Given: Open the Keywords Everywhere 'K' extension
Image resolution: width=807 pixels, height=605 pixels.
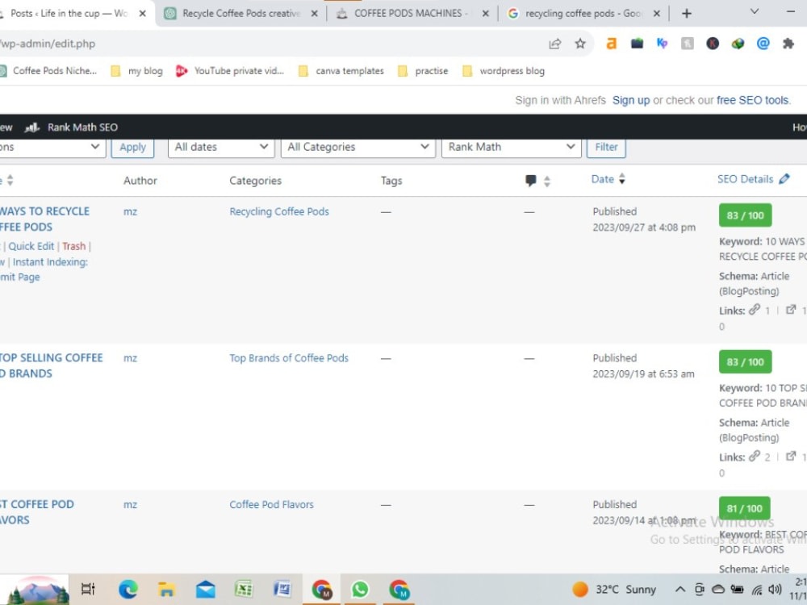Looking at the screenshot, I should 662,44.
